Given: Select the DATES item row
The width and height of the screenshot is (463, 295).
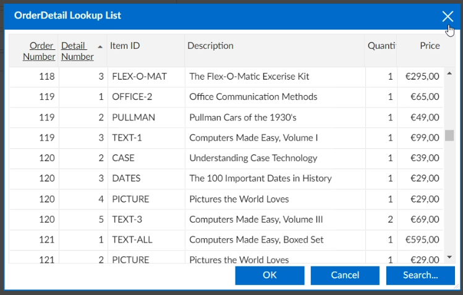Looking at the screenshot, I should tap(126, 178).
